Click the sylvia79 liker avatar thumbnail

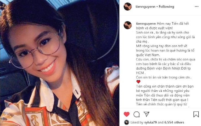point(127,122)
